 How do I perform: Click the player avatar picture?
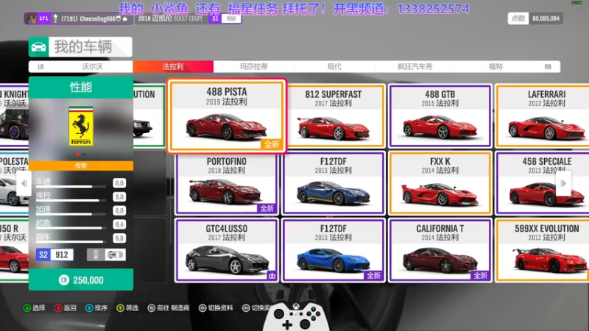tap(31, 18)
